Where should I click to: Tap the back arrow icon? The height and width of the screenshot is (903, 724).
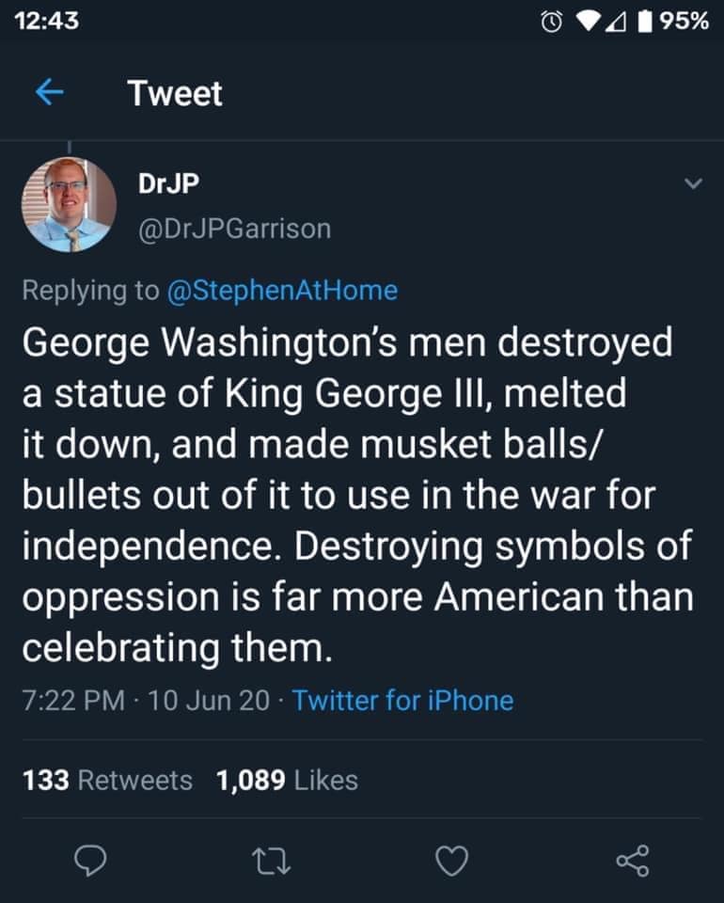[x=49, y=92]
